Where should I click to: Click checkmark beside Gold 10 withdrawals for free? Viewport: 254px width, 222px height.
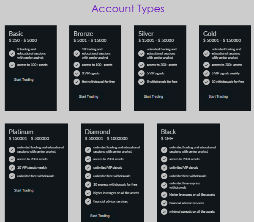coord(206,82)
